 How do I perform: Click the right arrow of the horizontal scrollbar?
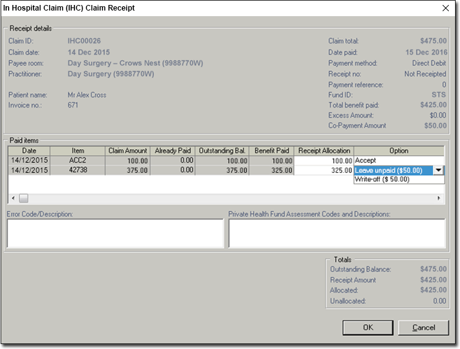pyautogui.click(x=439, y=198)
